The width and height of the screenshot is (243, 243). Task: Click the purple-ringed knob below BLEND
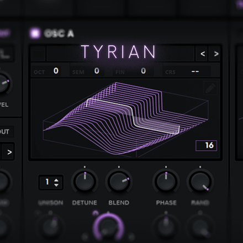[x=109, y=228]
